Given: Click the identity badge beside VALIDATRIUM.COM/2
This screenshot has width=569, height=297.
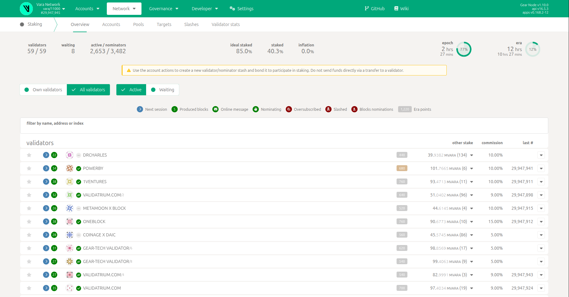Looking at the screenshot, I should 79,195.
